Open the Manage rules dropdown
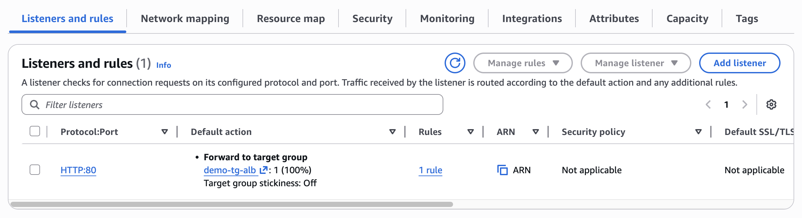802x218 pixels. (523, 63)
